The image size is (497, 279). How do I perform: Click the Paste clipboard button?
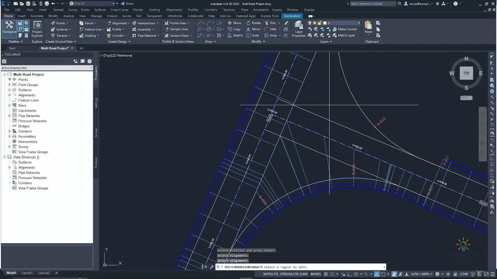coord(368,28)
